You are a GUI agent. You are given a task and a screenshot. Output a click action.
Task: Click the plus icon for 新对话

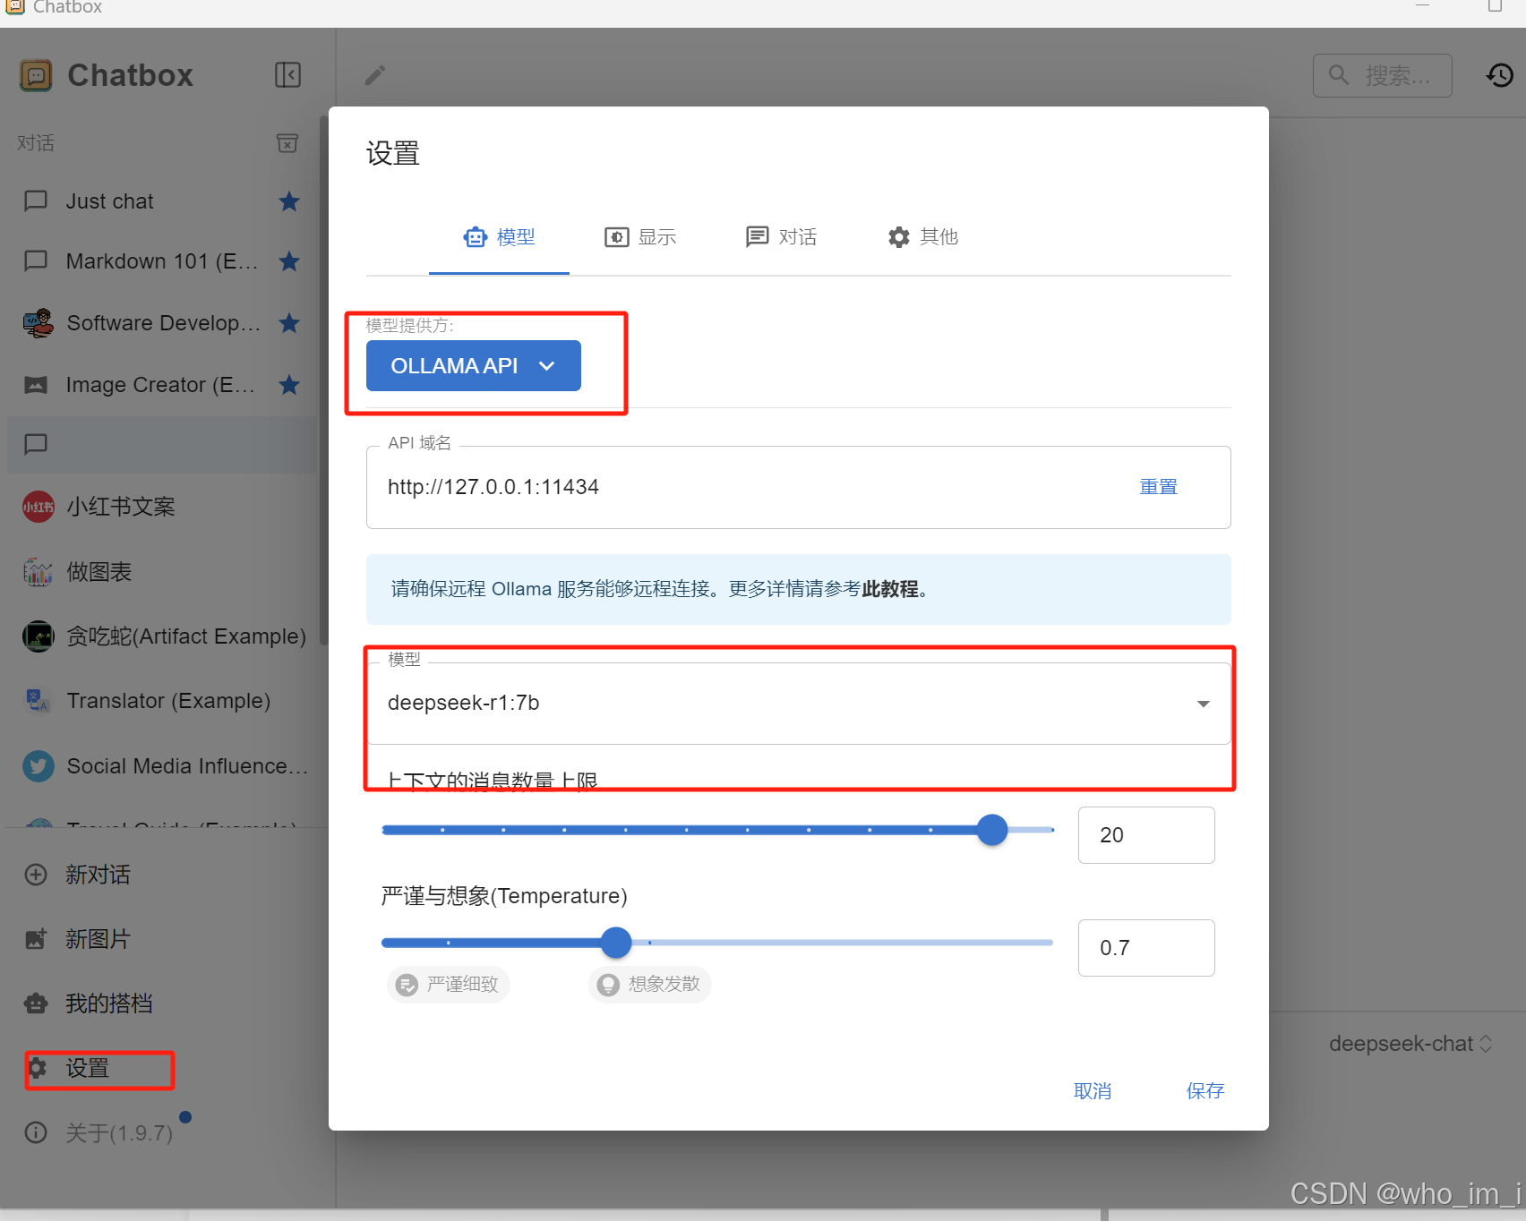tap(36, 875)
